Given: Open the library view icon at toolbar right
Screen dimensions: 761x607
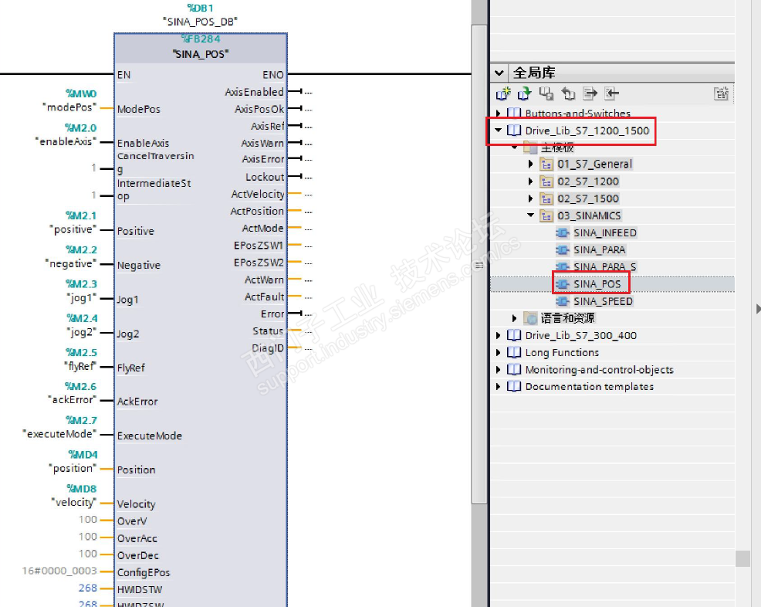Looking at the screenshot, I should (721, 93).
